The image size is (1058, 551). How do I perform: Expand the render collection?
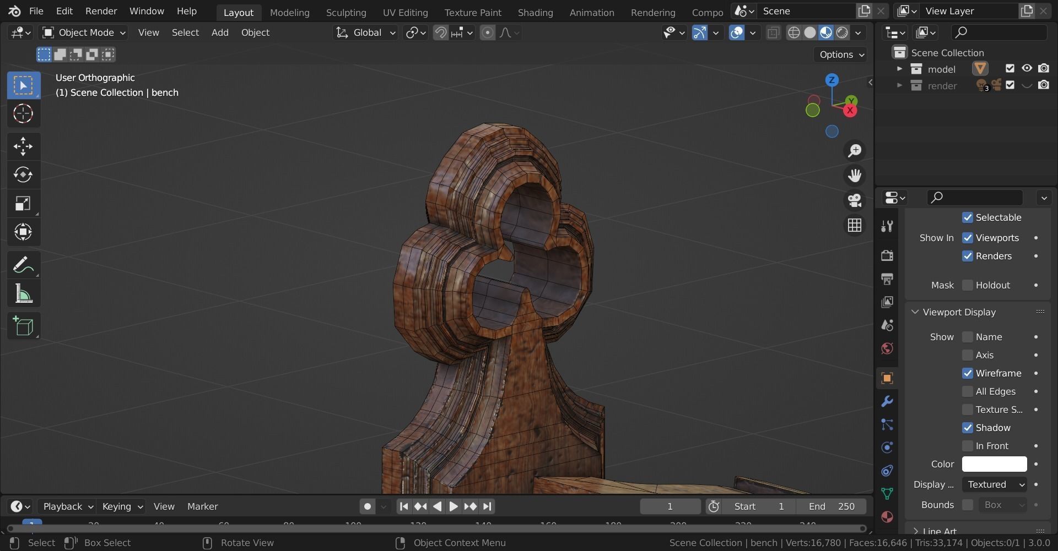point(899,85)
